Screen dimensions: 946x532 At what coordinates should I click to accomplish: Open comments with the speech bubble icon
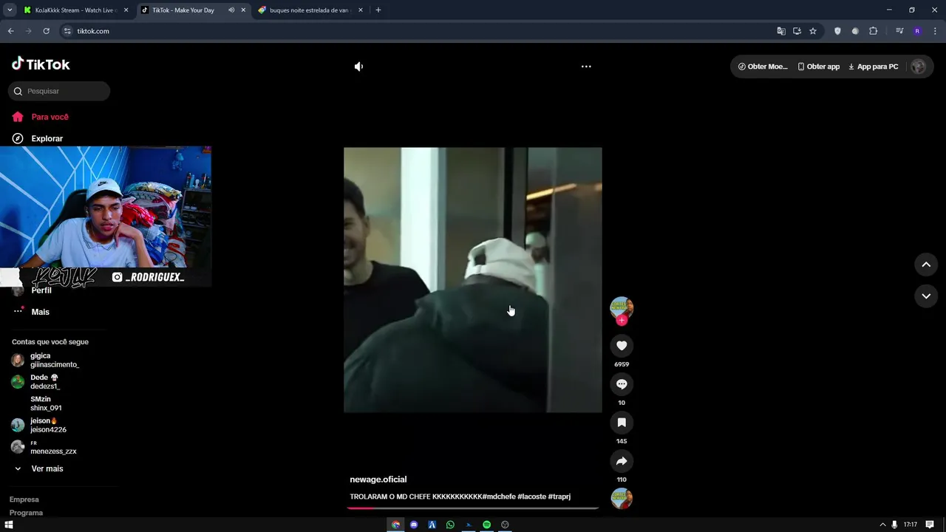point(622,384)
